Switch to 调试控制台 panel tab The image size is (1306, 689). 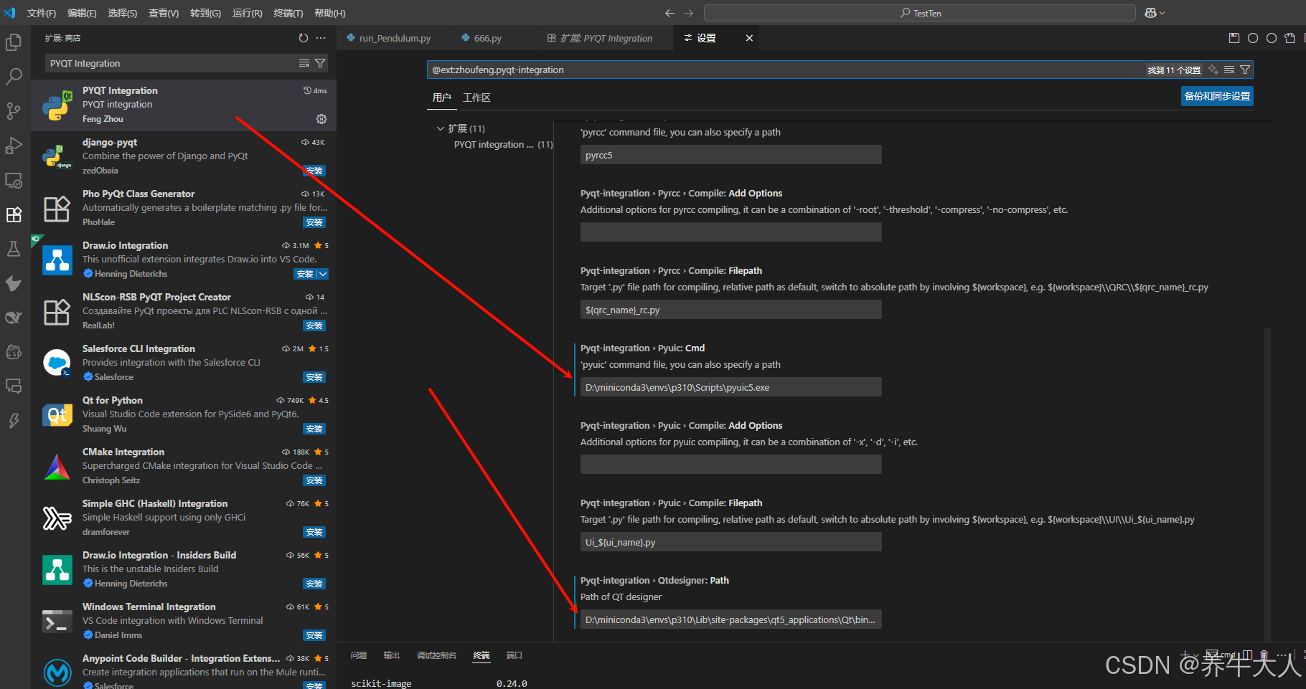[436, 655]
